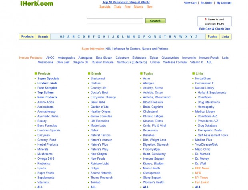Open Omega 3-6-9 category
248x190 pixels.
(46, 158)
